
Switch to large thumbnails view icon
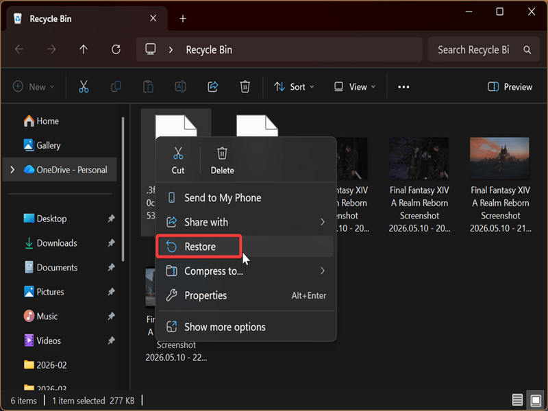tap(536, 399)
